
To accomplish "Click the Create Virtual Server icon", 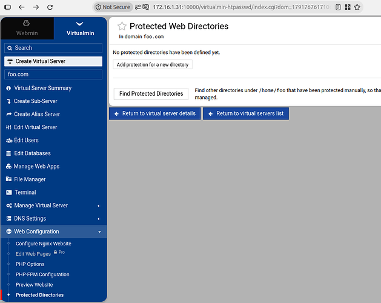I will pyautogui.click(x=10, y=62).
